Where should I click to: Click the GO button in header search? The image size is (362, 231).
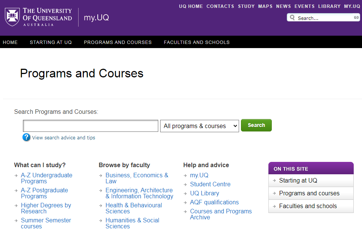[x=356, y=18]
